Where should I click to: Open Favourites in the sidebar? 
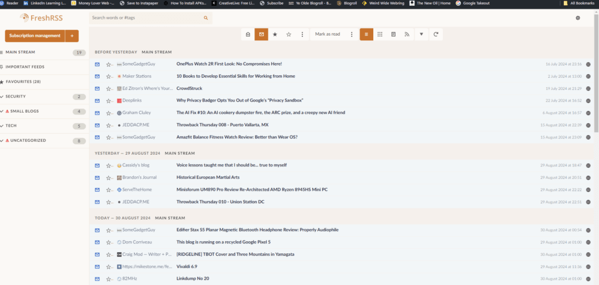[x=23, y=82]
